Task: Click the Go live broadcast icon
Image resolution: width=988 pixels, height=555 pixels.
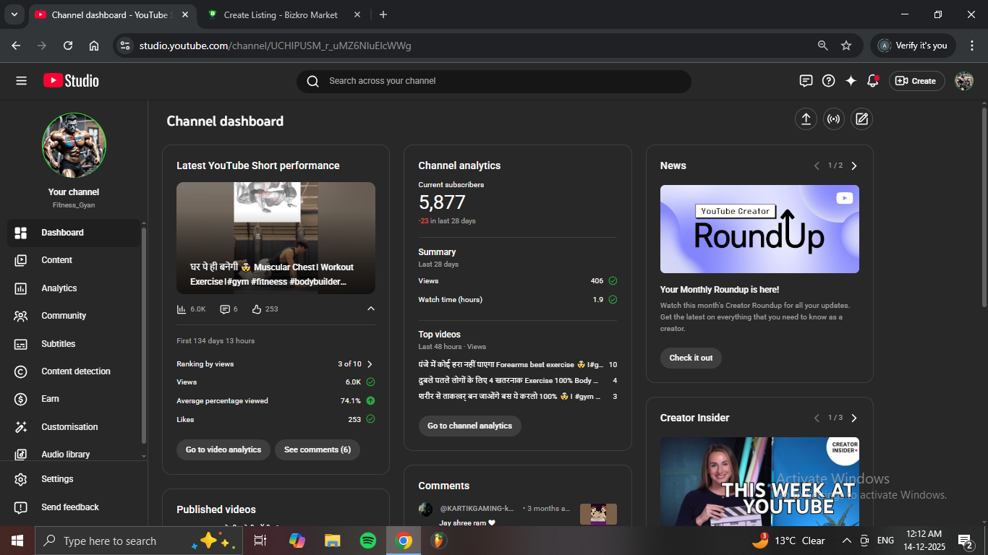Action: coord(834,119)
